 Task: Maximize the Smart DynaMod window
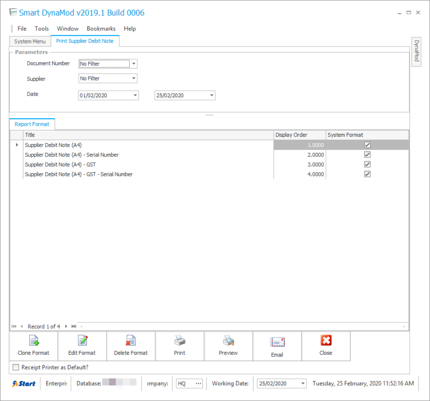click(409, 12)
